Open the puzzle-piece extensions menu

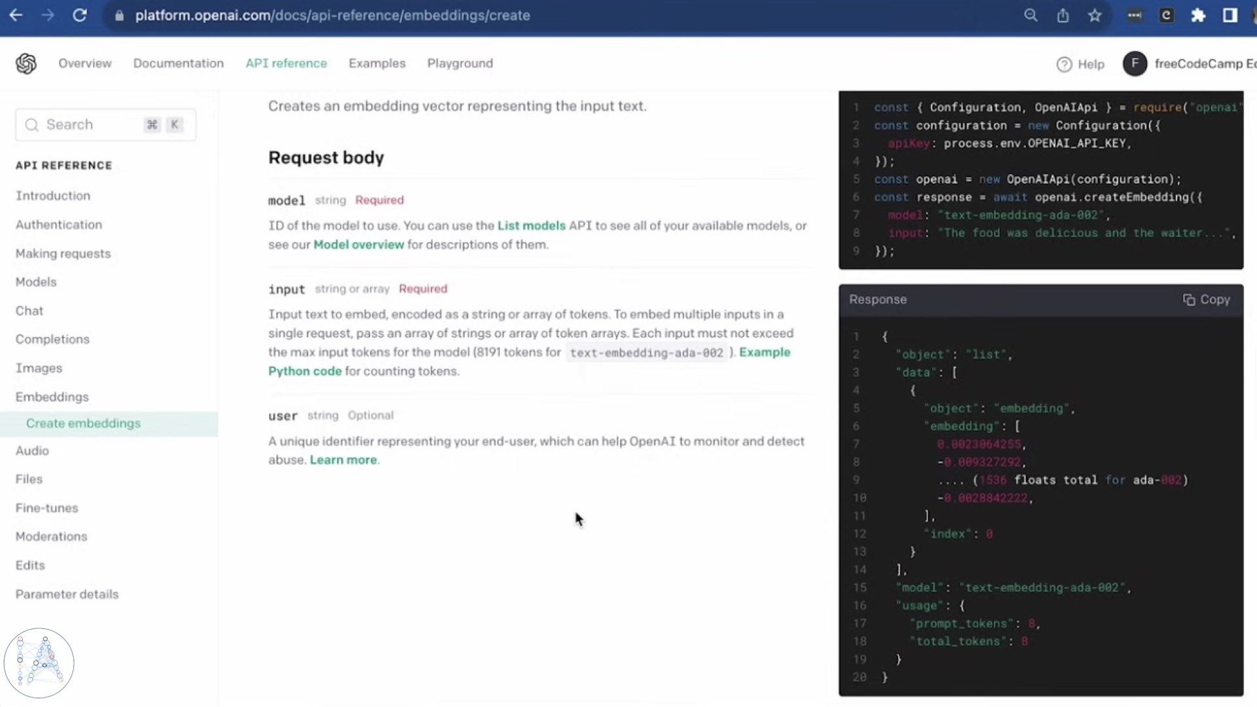1198,15
